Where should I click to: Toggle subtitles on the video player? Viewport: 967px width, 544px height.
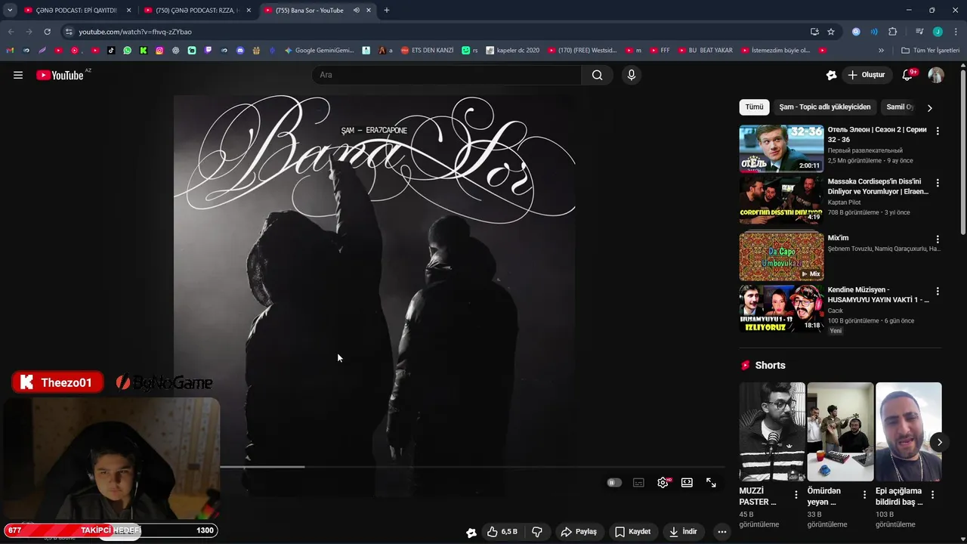pyautogui.click(x=638, y=482)
